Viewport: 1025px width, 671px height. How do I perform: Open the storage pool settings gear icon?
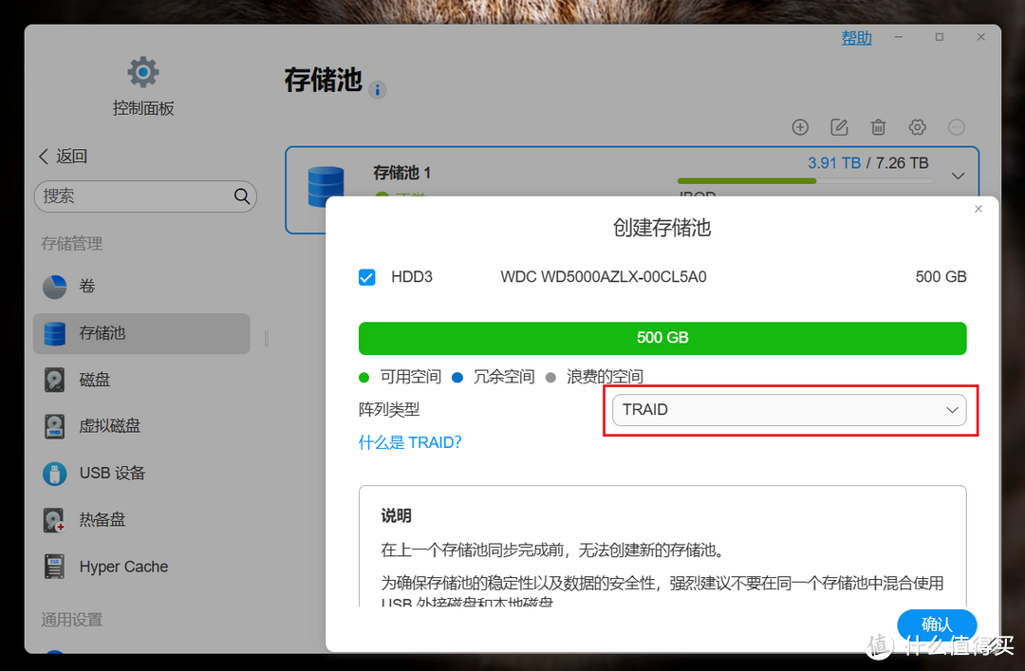pyautogui.click(x=917, y=126)
